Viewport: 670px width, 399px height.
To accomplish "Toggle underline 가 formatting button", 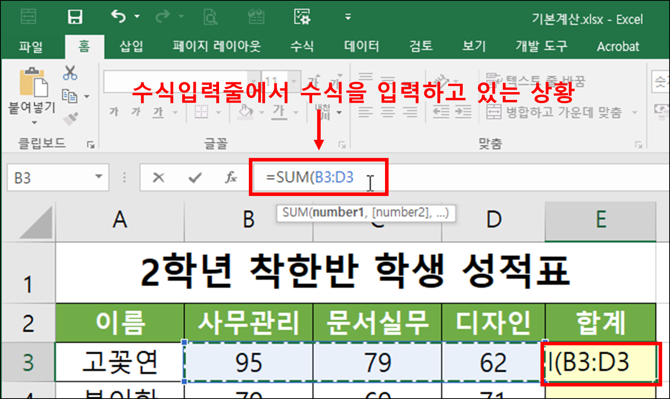I will [158, 112].
